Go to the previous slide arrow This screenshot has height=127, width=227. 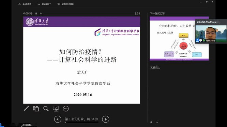(x=58, y=119)
